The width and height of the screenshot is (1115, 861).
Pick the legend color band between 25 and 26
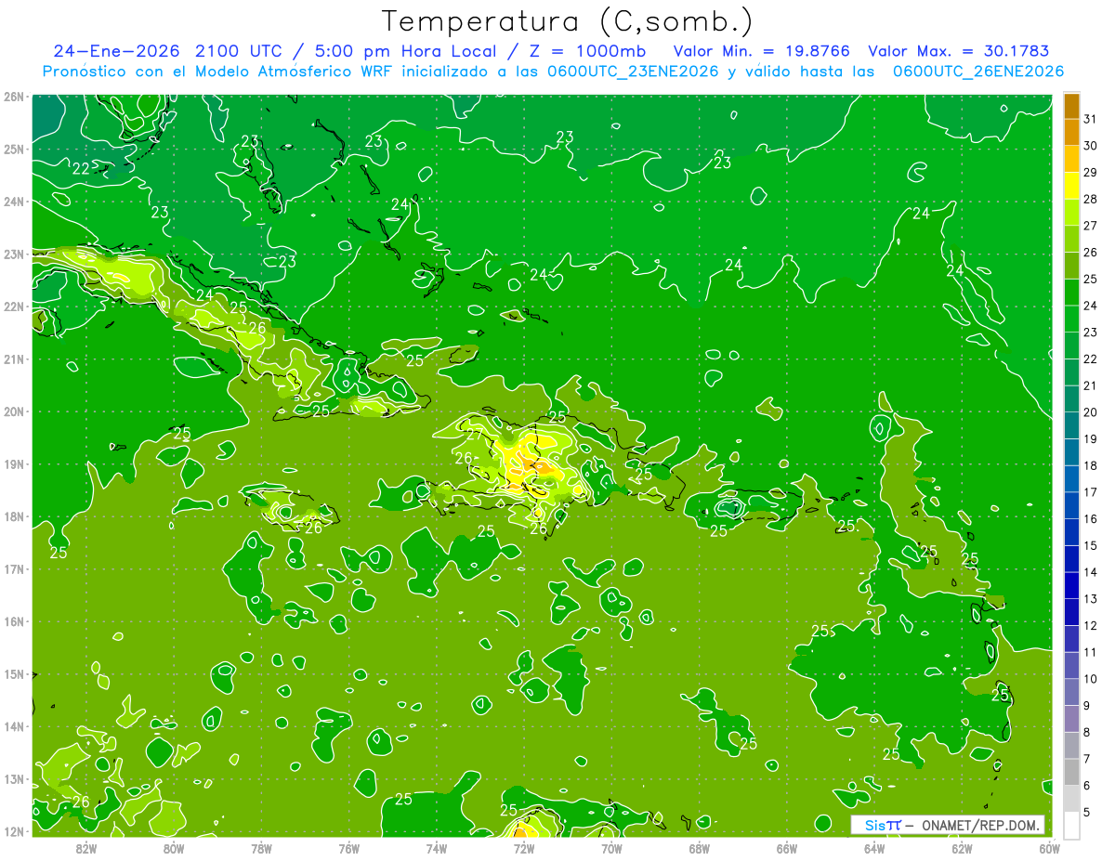click(x=1071, y=266)
